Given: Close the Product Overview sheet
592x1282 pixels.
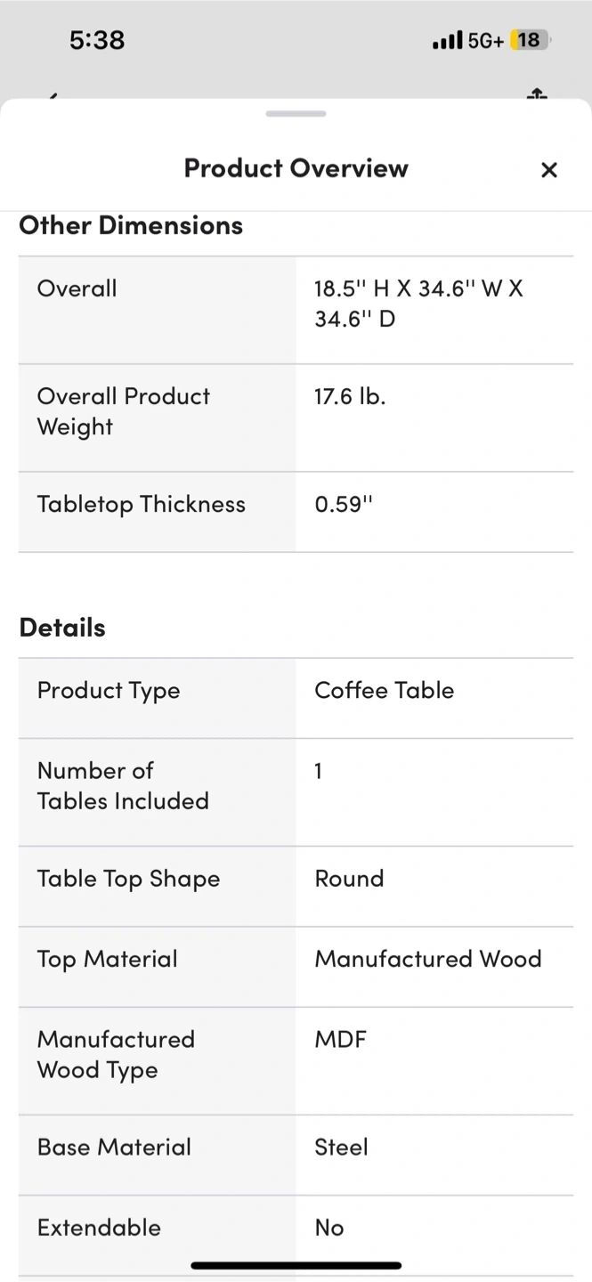Looking at the screenshot, I should (x=548, y=170).
